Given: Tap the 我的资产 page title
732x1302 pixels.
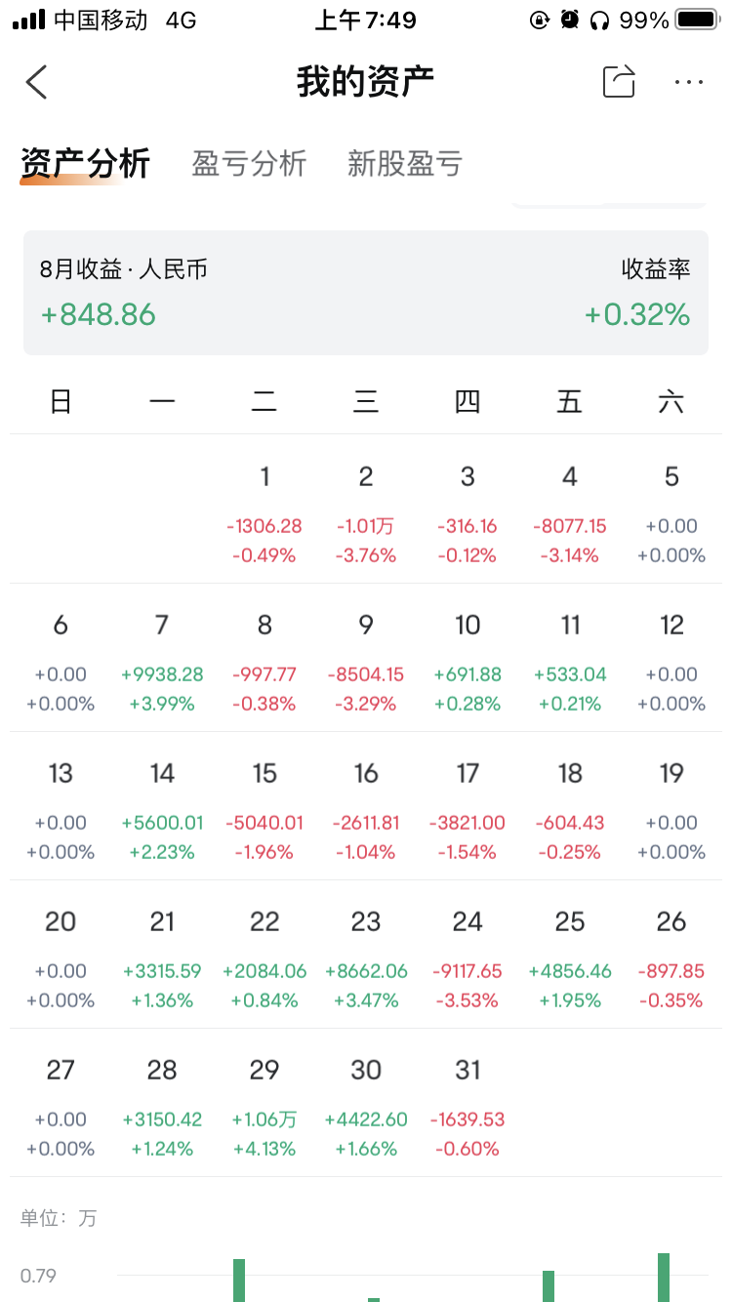Looking at the screenshot, I should point(365,82).
